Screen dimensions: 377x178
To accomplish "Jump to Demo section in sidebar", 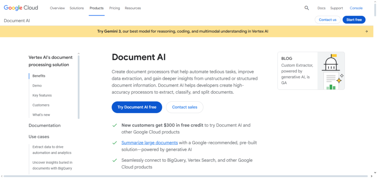I will pyautogui.click(x=37, y=86).
